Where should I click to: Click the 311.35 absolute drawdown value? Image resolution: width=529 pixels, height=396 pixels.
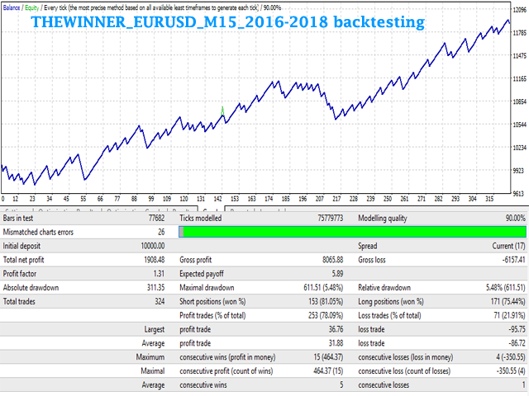point(155,288)
